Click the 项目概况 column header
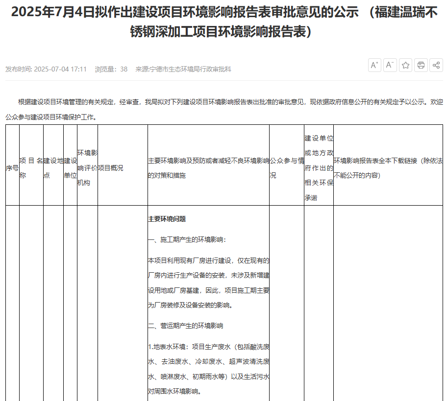Screen dimensions: 447x401 [x=111, y=168]
